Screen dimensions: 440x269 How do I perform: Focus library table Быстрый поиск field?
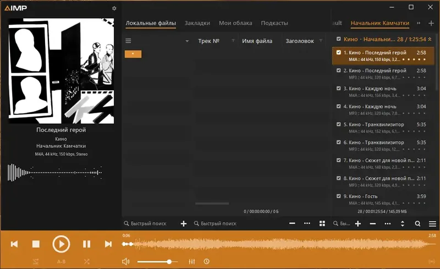click(x=219, y=223)
